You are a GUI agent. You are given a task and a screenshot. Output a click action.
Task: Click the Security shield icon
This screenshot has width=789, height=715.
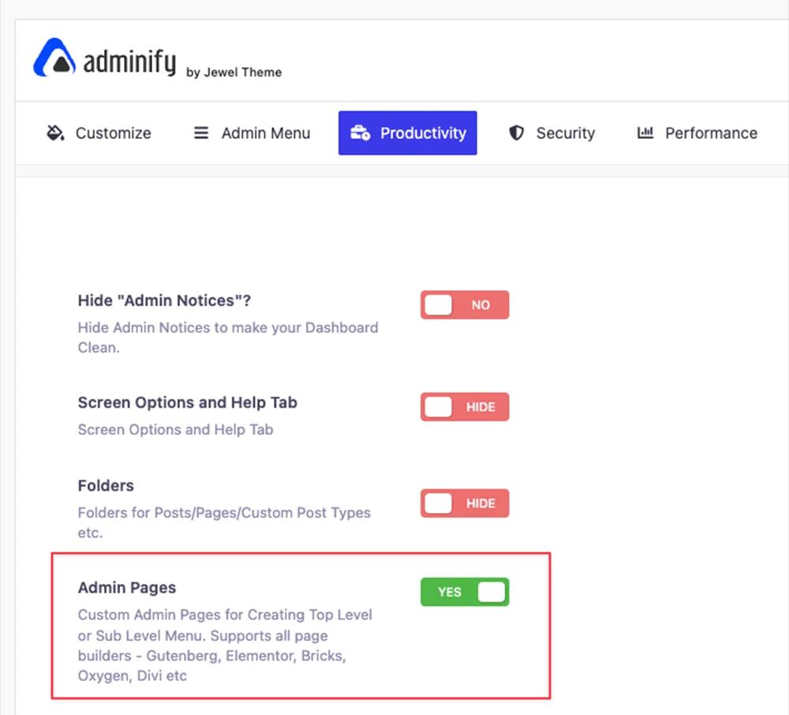click(x=516, y=132)
